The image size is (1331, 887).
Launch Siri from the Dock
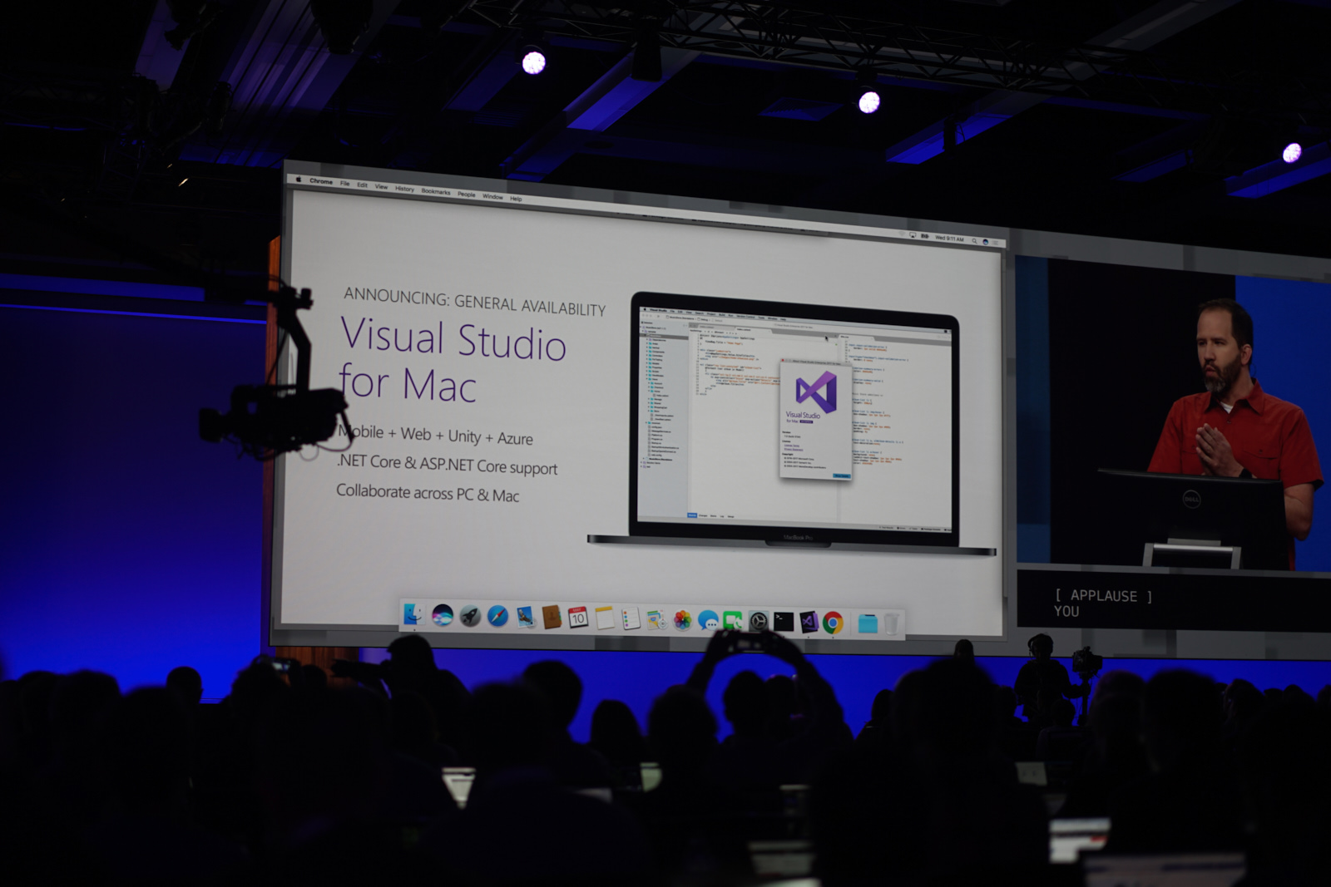click(443, 615)
